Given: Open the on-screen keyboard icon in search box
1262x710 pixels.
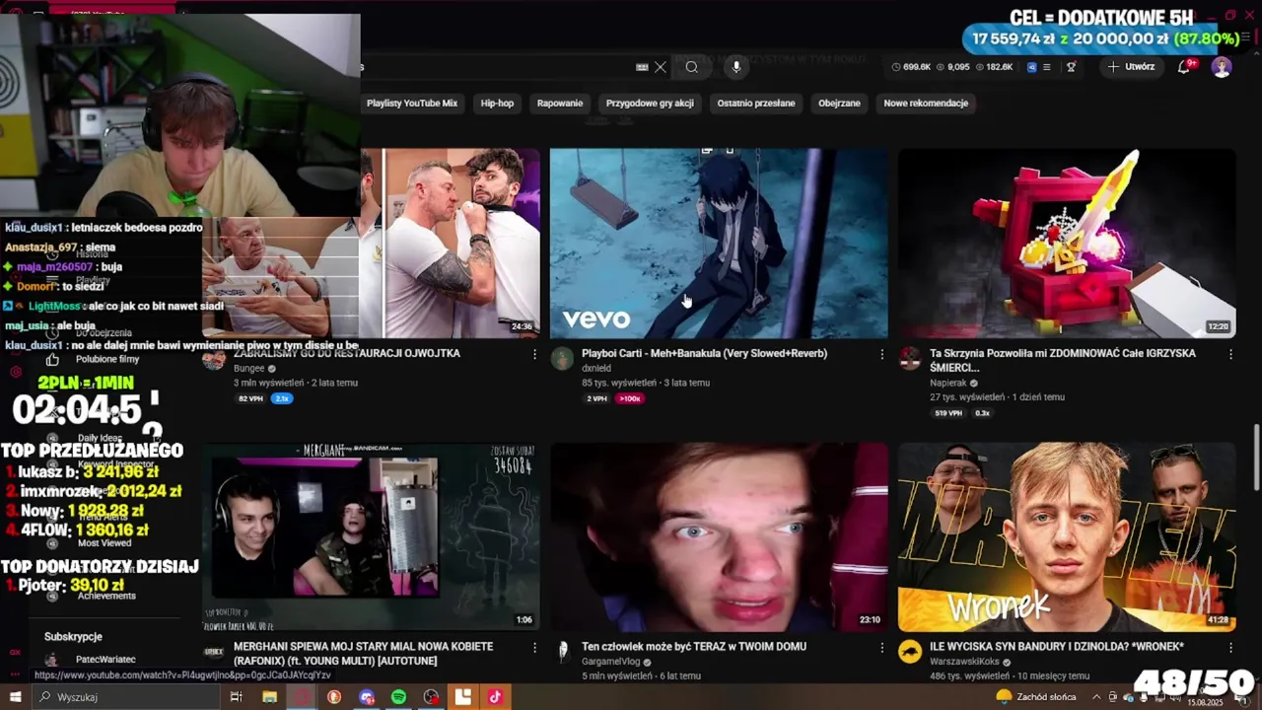Looking at the screenshot, I should (x=642, y=67).
